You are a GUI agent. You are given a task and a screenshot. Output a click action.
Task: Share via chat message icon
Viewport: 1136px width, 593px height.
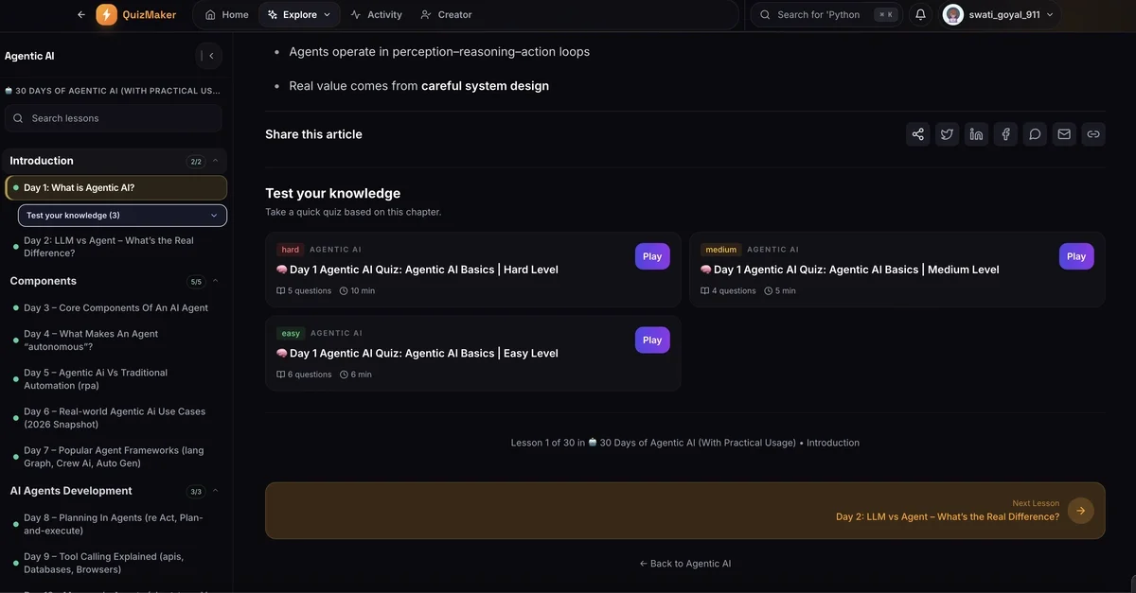pos(1035,134)
